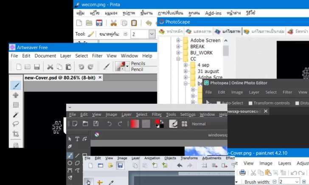Select the Line tool in Krita's toolbox
The image size is (309, 185).
click(77, 155)
